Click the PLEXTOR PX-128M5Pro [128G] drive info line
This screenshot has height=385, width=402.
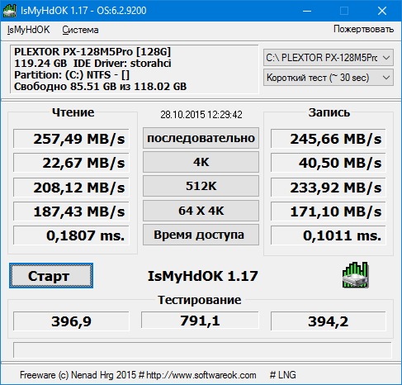point(92,52)
